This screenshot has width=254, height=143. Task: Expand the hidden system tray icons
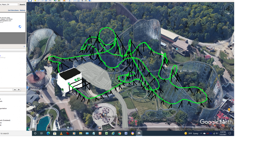point(201,133)
